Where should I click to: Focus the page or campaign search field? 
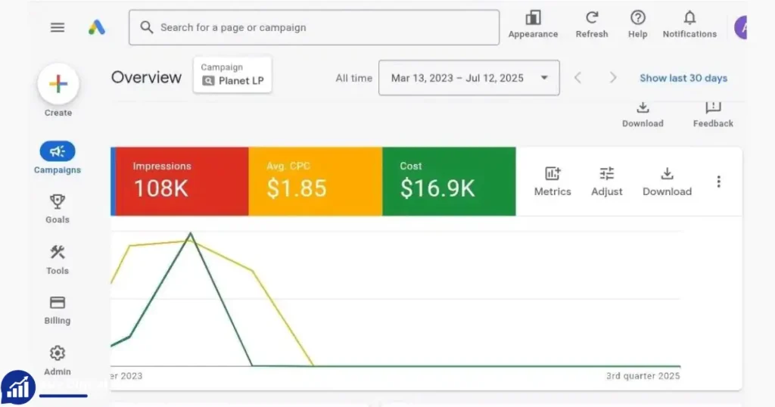click(314, 28)
